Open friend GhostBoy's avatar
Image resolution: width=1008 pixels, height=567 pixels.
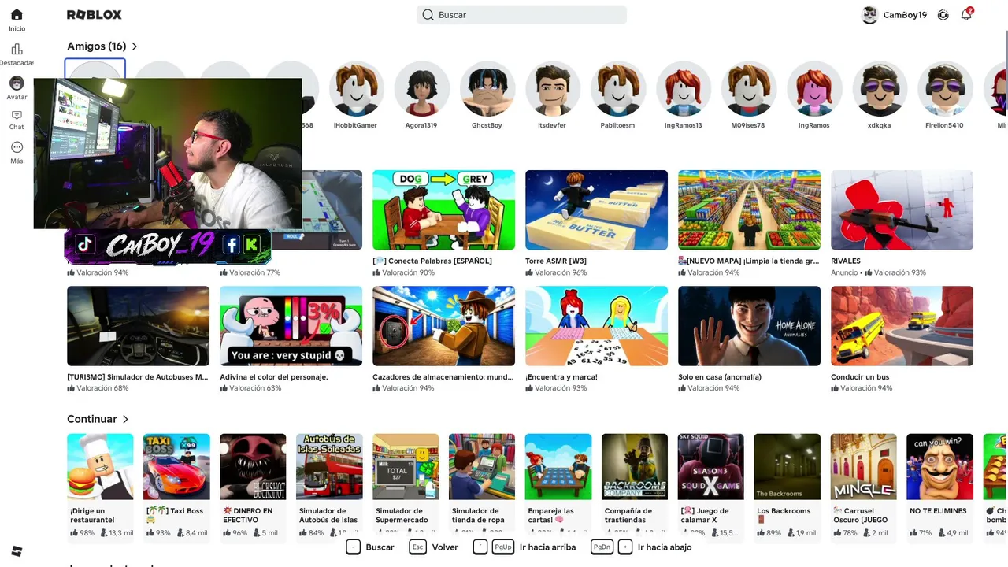pyautogui.click(x=487, y=88)
